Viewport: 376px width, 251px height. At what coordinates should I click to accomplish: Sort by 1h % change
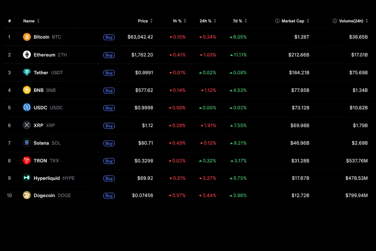[179, 21]
